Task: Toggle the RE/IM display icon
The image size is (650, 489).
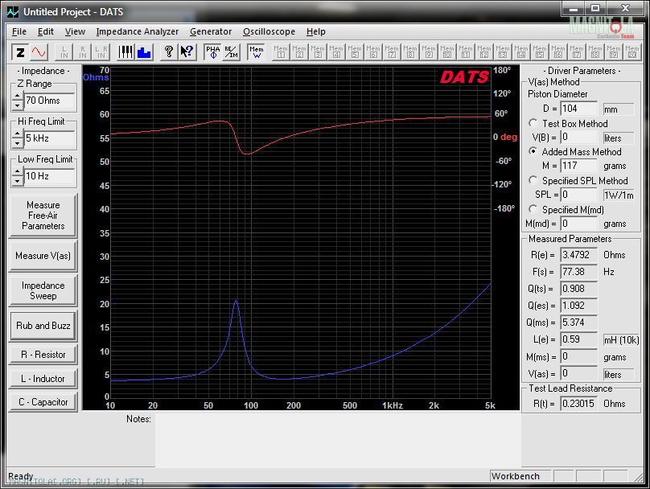Action: [232, 52]
